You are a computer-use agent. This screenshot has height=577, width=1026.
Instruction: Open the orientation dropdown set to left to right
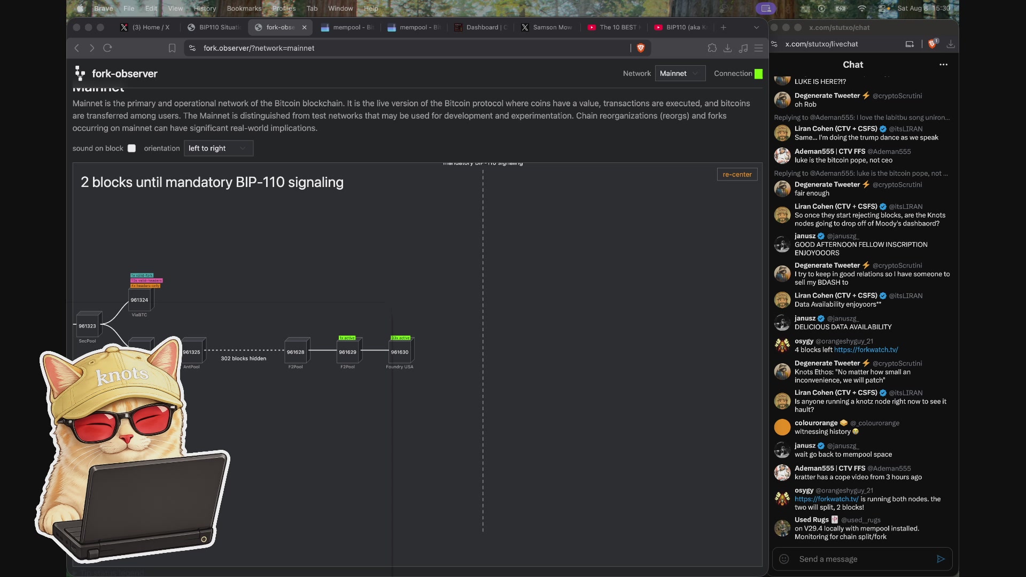pyautogui.click(x=218, y=149)
